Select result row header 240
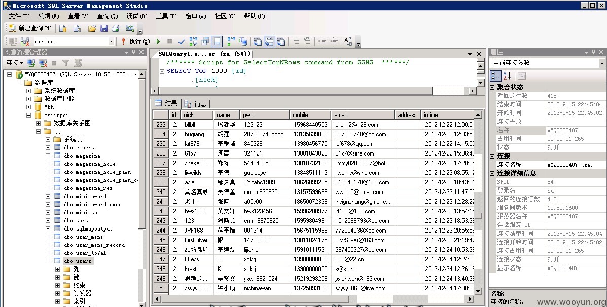This screenshot has height=307, width=607. (161, 192)
